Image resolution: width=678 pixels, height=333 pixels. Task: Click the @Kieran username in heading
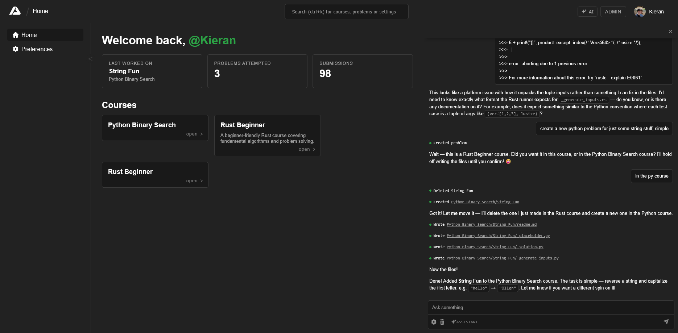pyautogui.click(x=212, y=40)
